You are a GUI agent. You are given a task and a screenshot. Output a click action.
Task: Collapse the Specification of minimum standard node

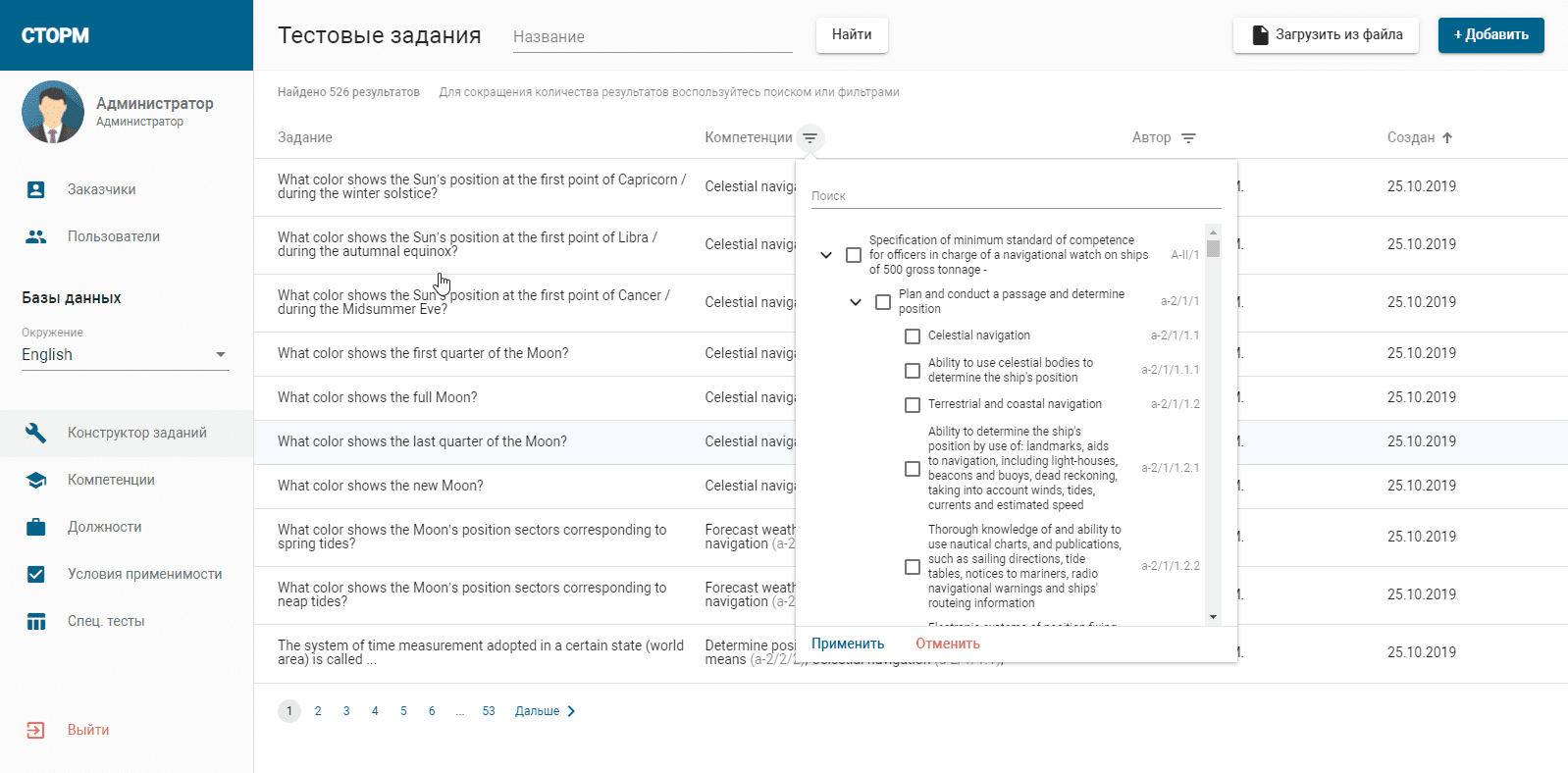(826, 255)
